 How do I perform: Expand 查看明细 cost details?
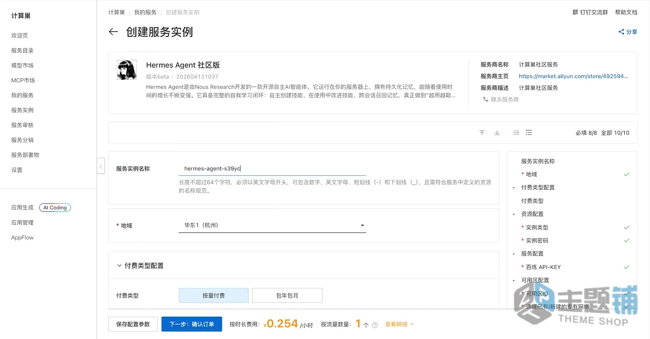point(399,325)
